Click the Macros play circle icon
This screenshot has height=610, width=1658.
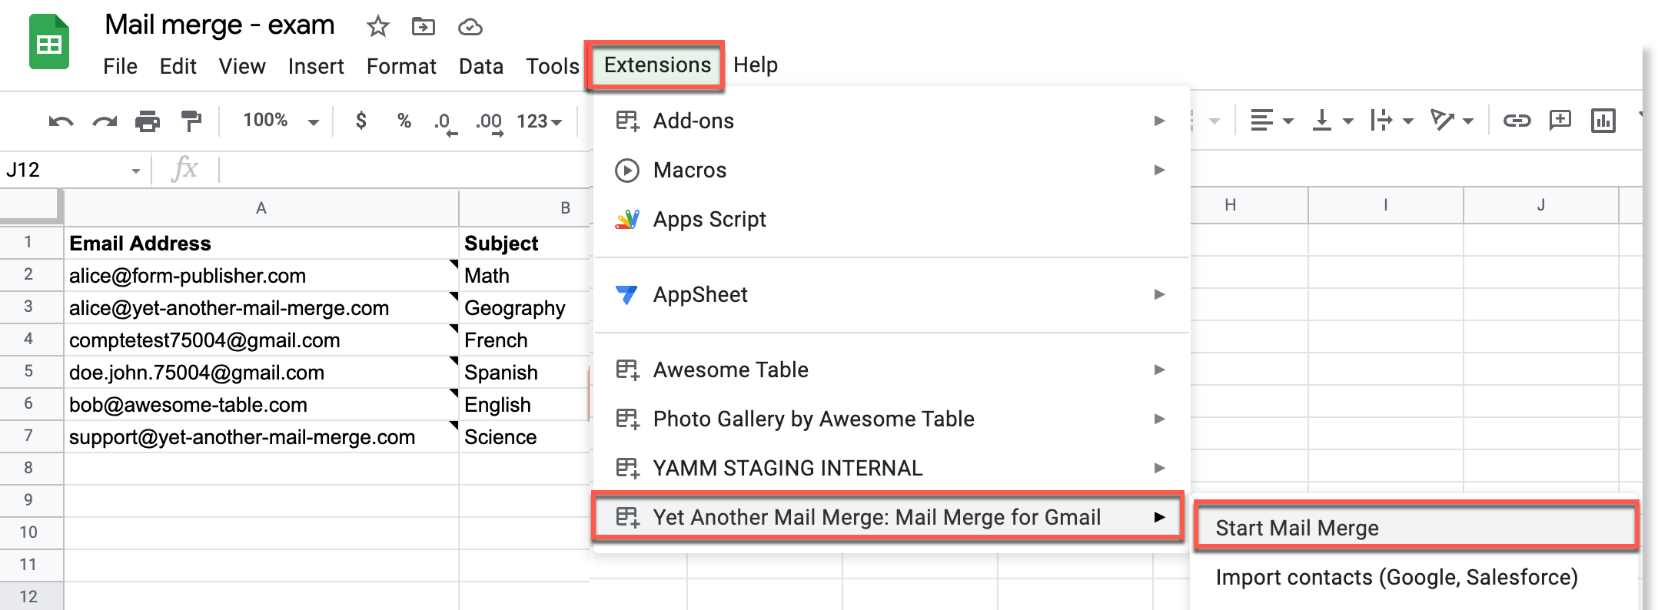pos(627,171)
